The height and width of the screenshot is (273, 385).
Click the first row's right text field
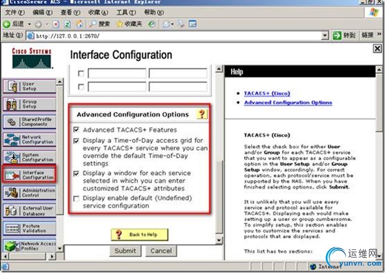(x=178, y=73)
